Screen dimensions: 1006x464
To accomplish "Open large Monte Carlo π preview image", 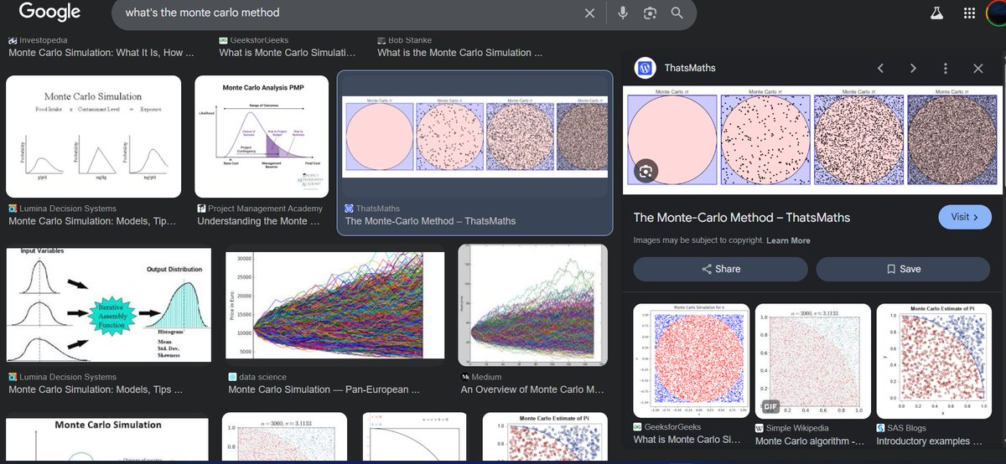I will pyautogui.click(x=812, y=140).
